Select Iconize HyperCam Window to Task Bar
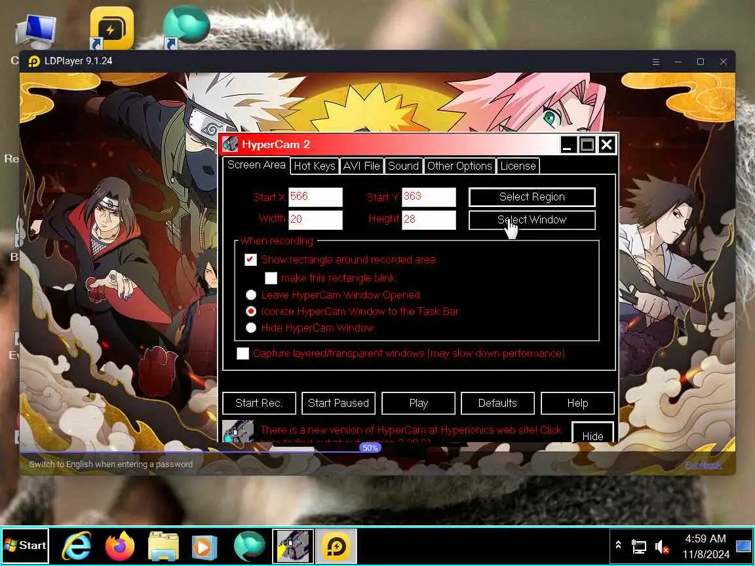This screenshot has height=566, width=755. [251, 311]
